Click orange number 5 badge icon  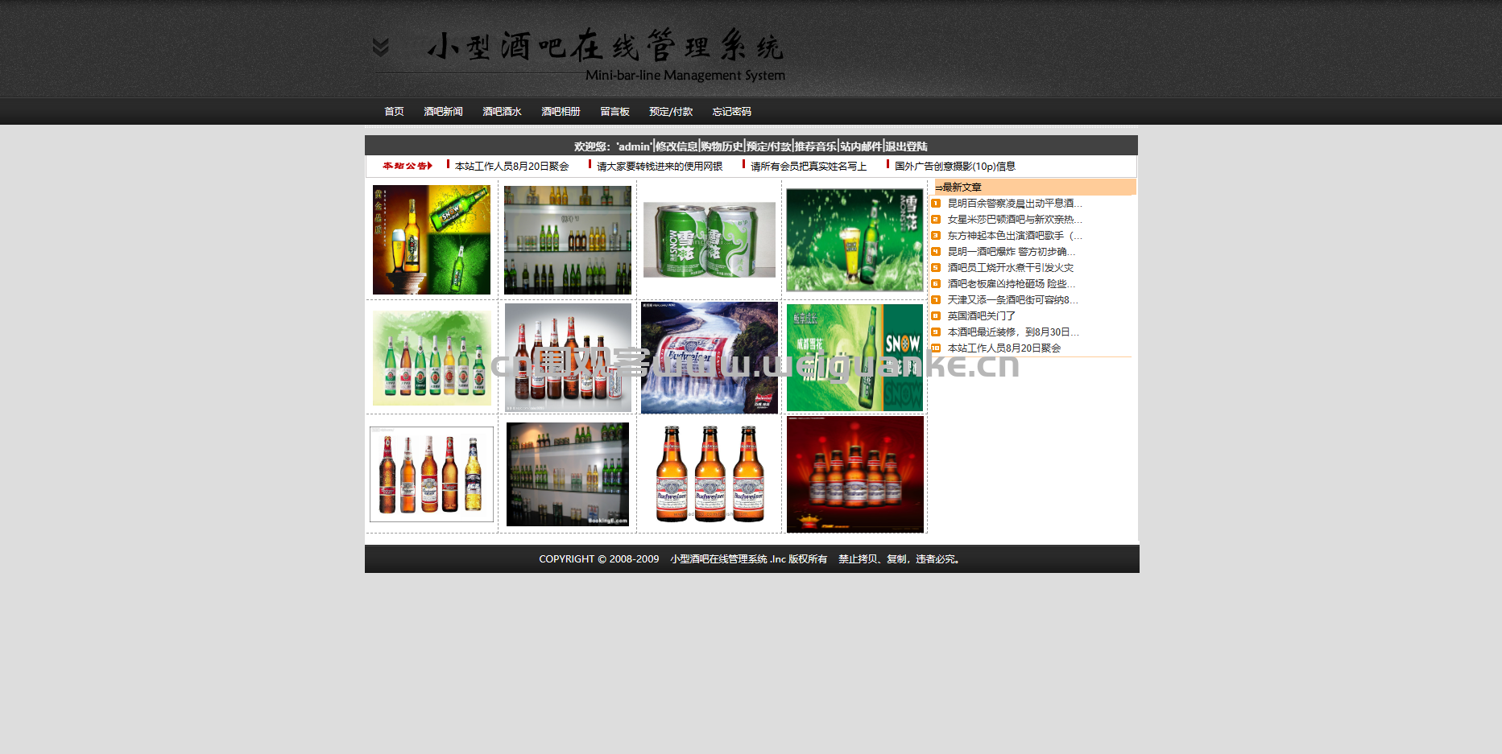[x=936, y=267]
